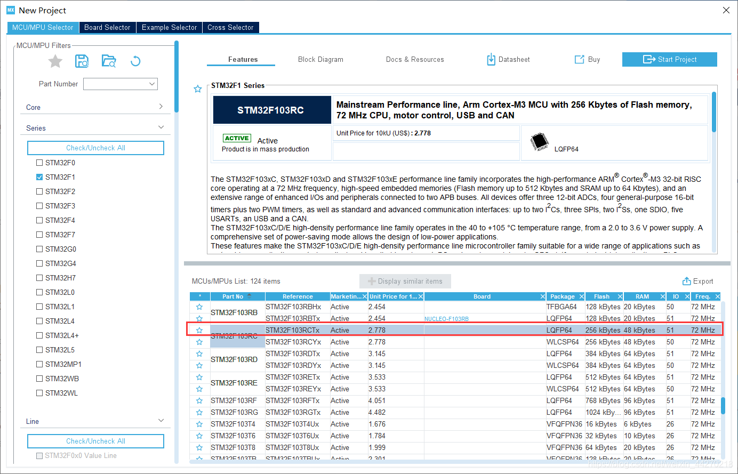
Task: Enable the STM32MP1 series checkbox
Action: 39,364
